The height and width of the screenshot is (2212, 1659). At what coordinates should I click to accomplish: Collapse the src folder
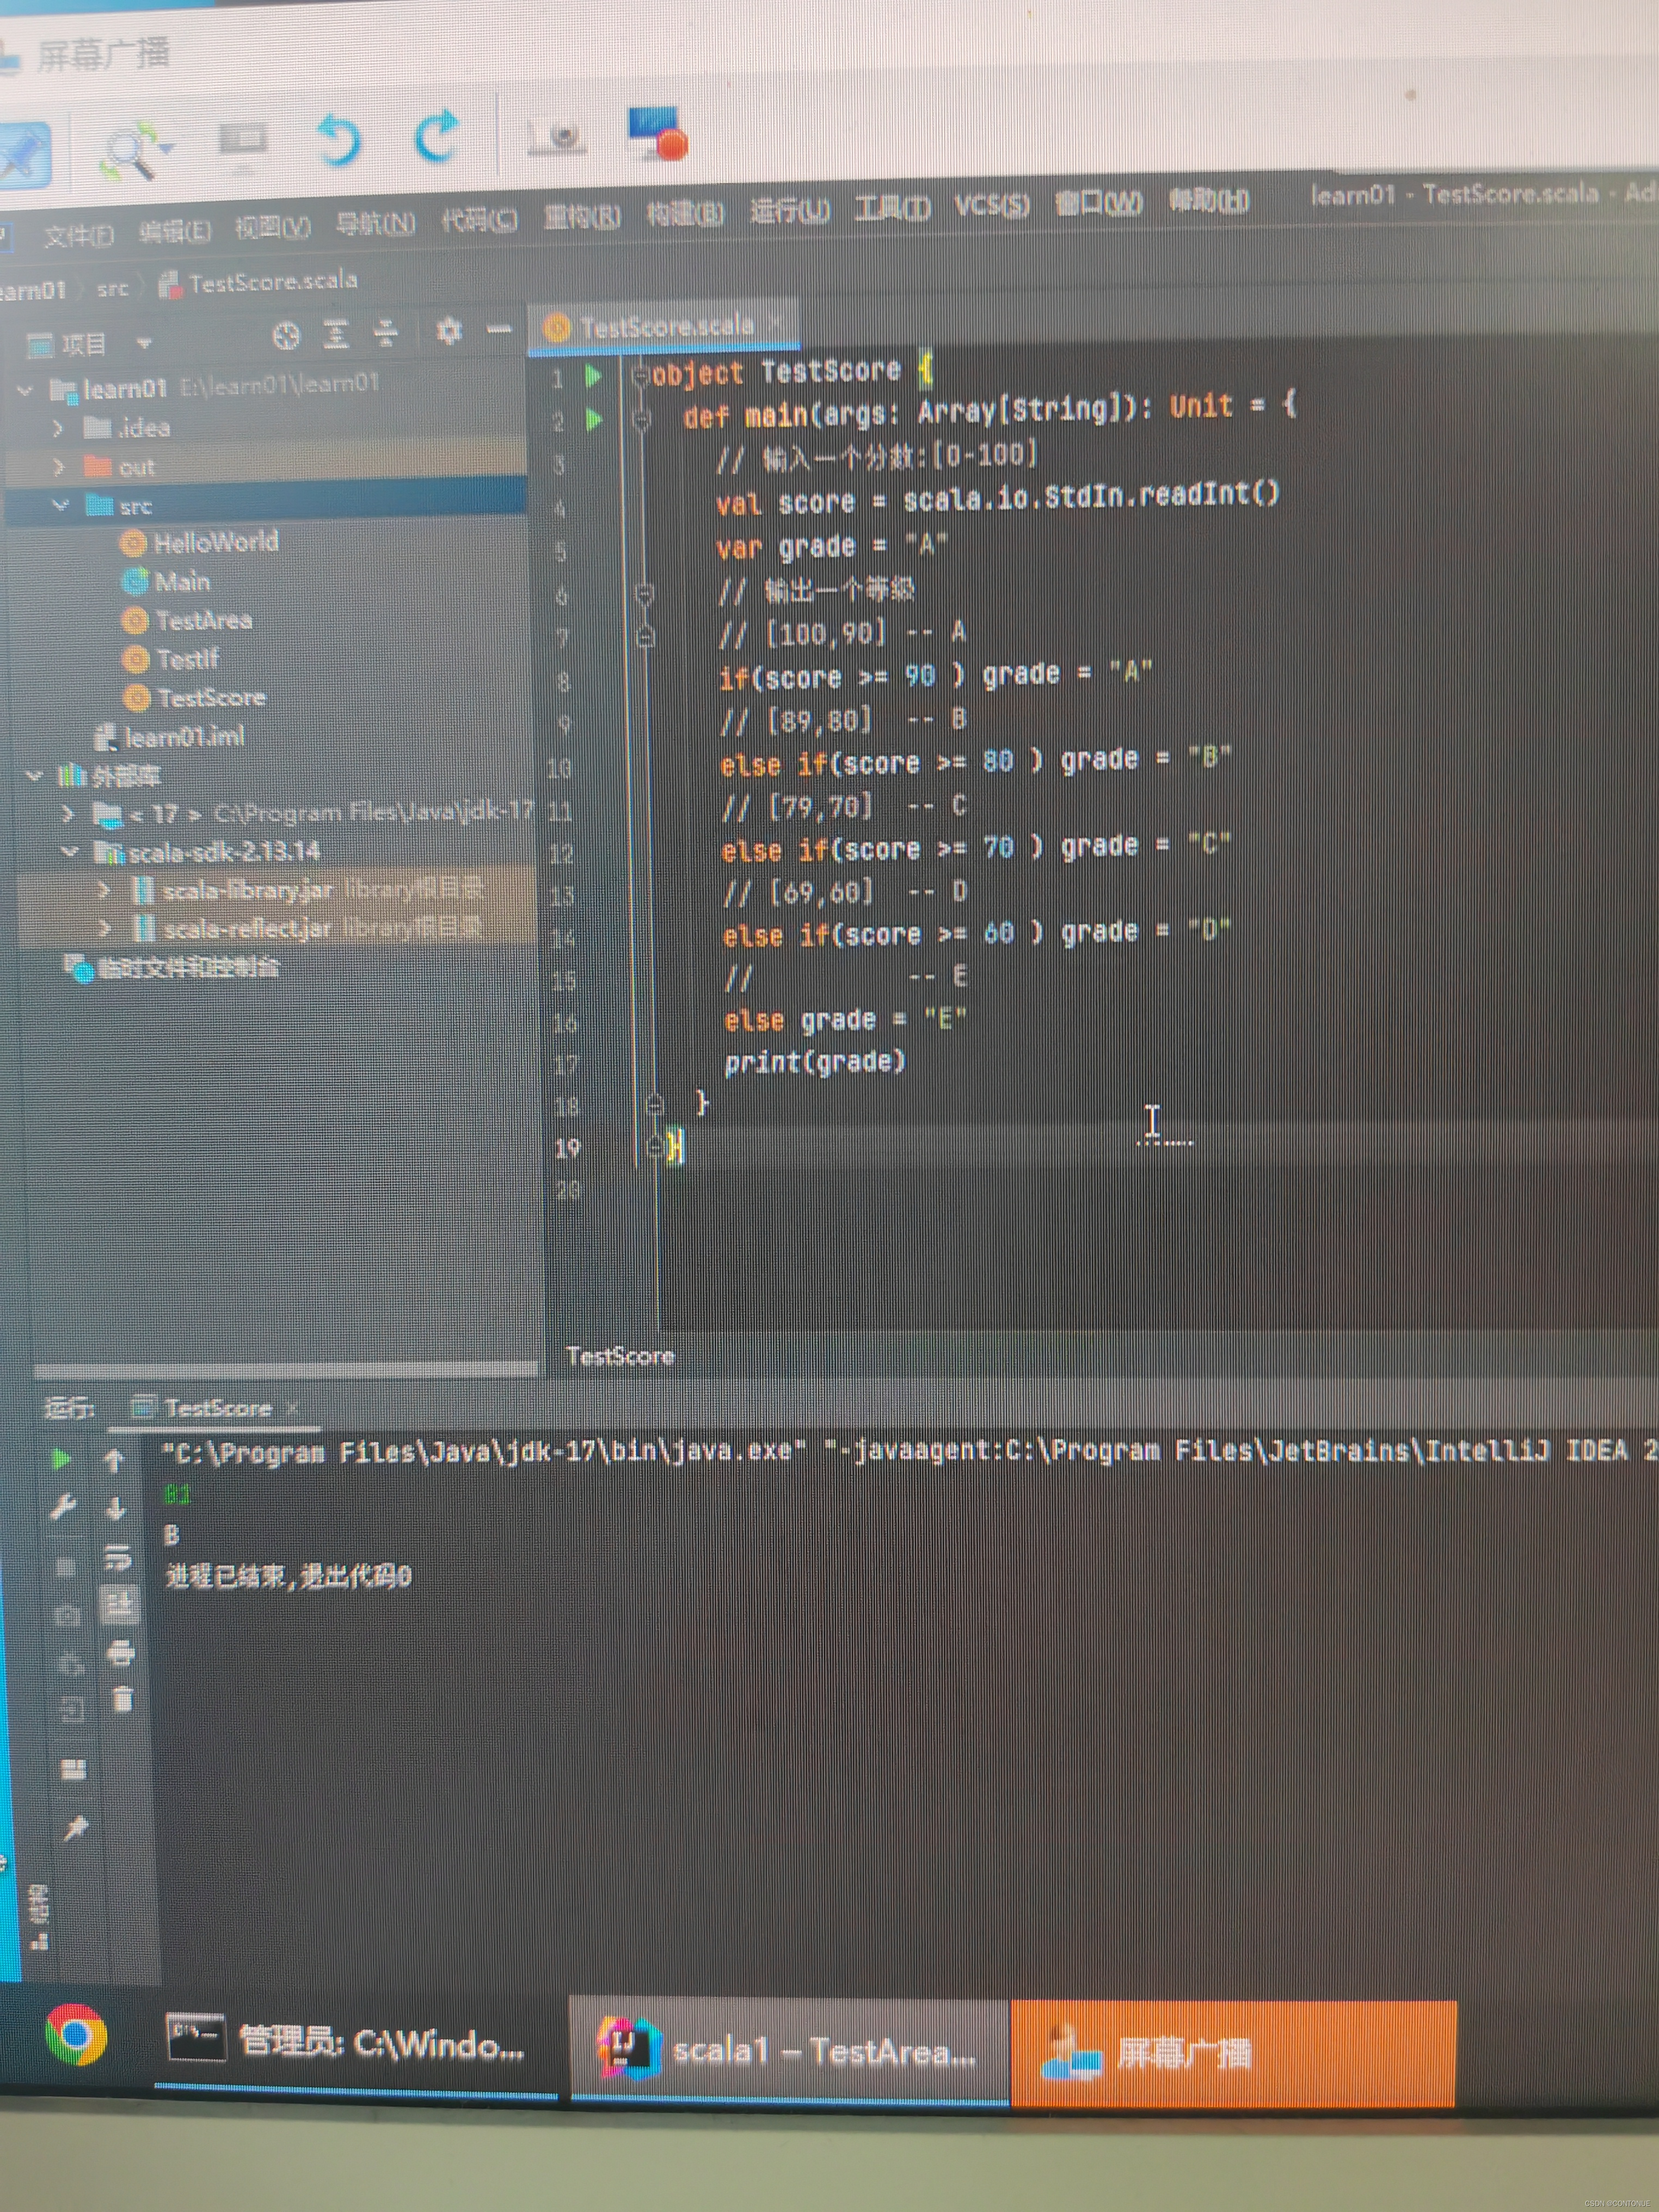60,505
